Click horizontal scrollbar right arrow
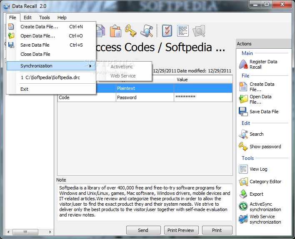 point(50,232)
